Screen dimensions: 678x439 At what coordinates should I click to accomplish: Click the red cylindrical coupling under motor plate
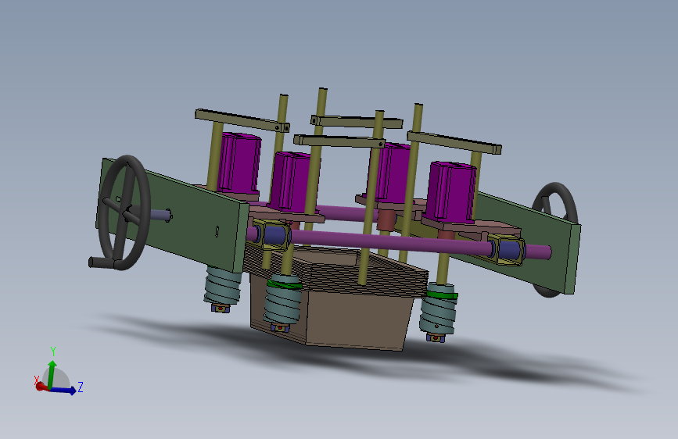pos(386,220)
